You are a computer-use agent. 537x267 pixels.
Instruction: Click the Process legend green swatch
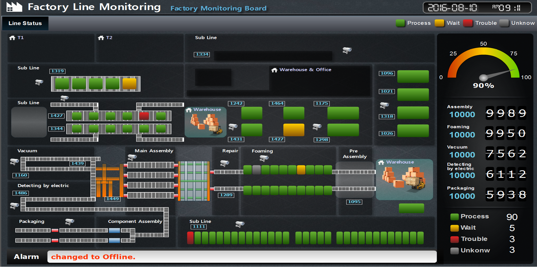(x=400, y=23)
